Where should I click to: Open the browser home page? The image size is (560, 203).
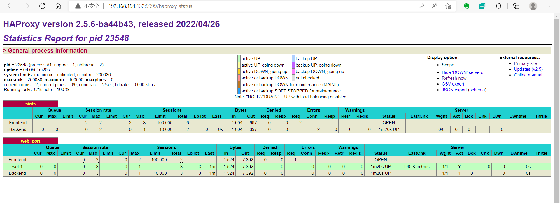tap(58, 6)
